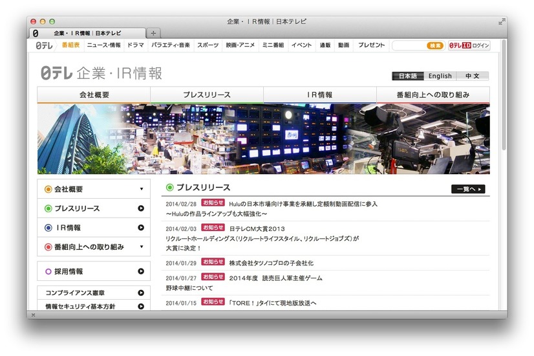Click the お知らせ tag on 2014/02/28 entry
This screenshot has height=356, width=534.
tap(213, 203)
